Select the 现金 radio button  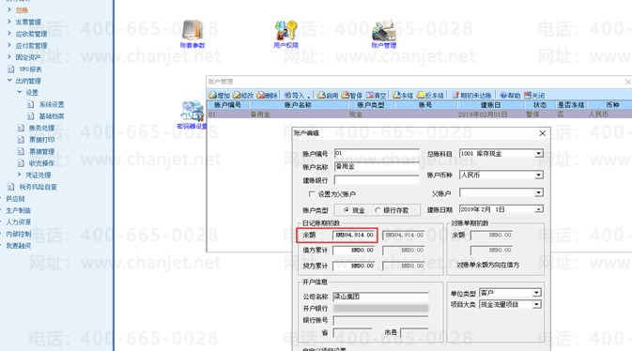pos(347,210)
